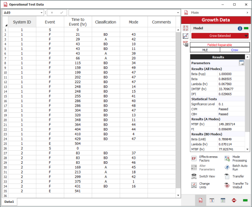
Task: Click Time to Event cell 541
Action: tap(78, 191)
